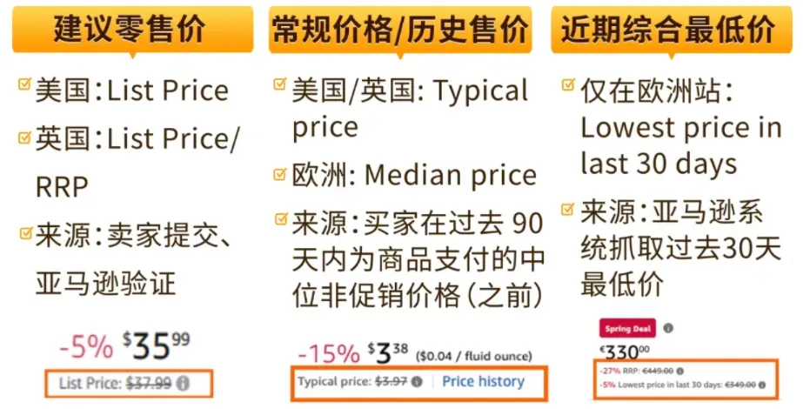
Task: Open the Price history link
Action: click(x=483, y=381)
